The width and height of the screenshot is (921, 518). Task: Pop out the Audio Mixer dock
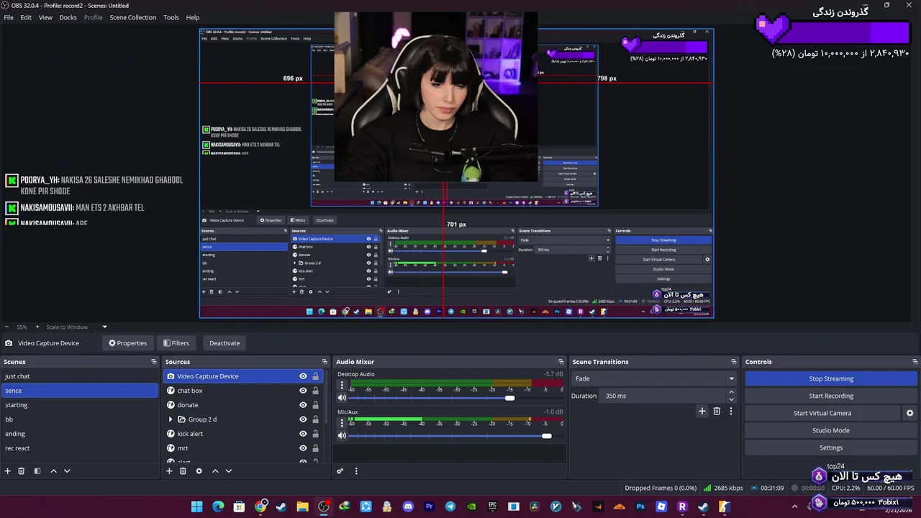click(561, 362)
